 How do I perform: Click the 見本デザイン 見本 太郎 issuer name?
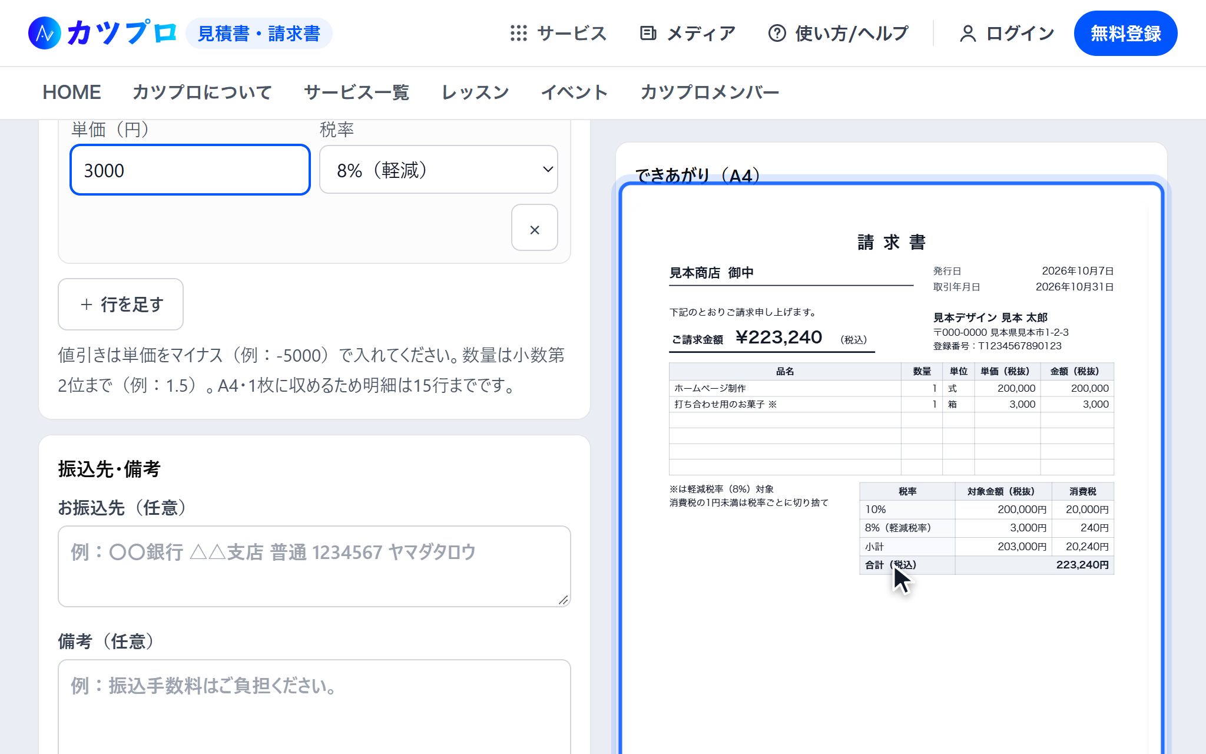(990, 318)
